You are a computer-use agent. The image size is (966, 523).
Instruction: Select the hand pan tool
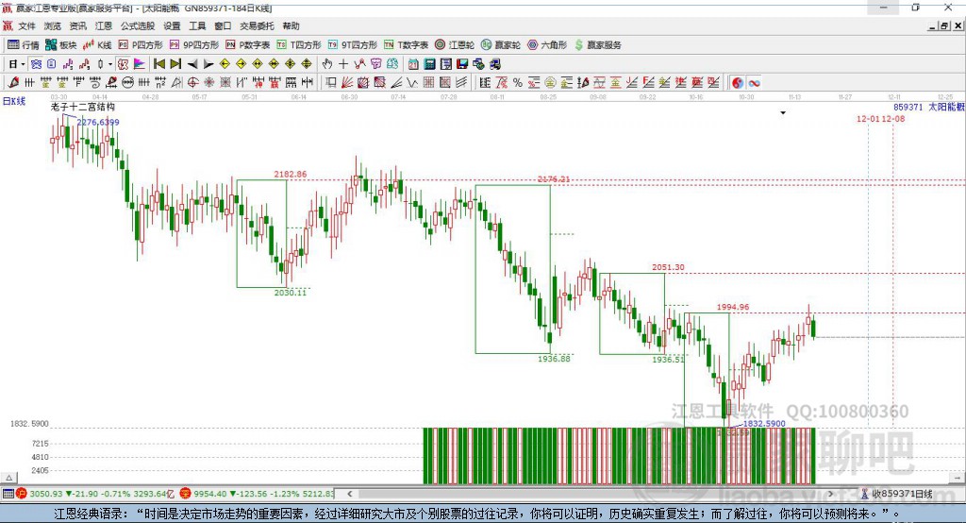327,64
